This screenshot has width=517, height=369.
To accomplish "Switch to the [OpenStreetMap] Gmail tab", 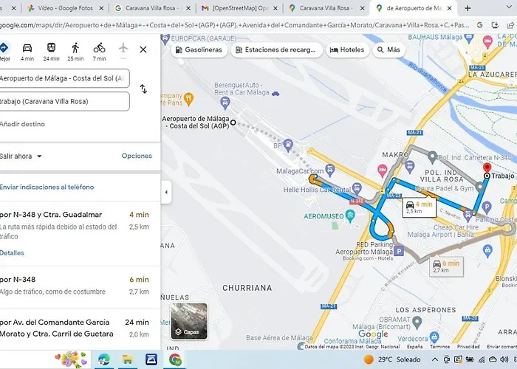I will click(240, 8).
